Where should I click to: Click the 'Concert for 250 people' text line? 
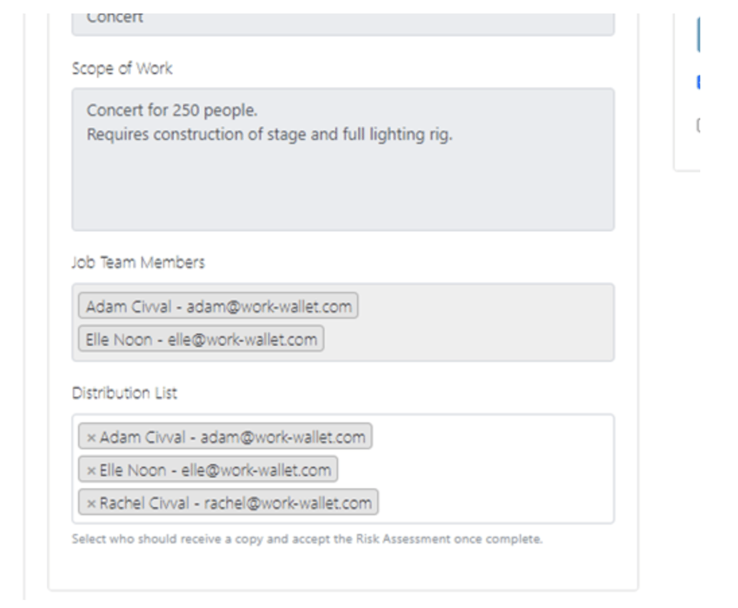tap(172, 110)
